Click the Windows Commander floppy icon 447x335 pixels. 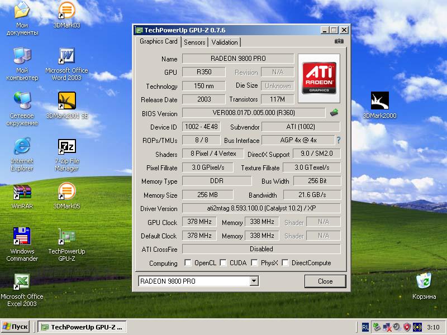point(22,236)
